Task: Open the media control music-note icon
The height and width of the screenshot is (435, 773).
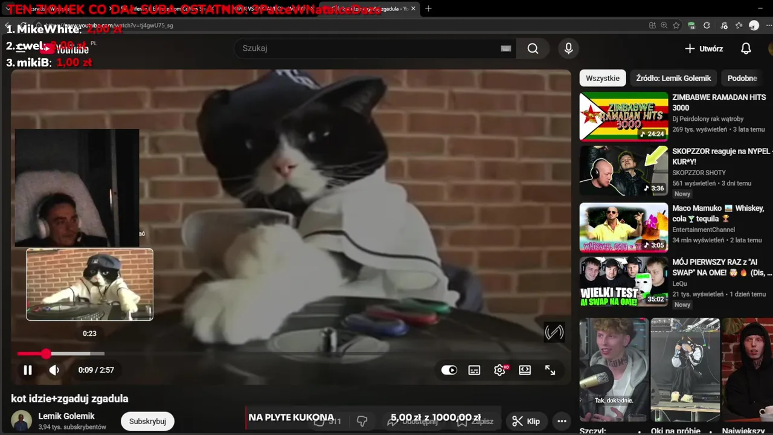Action: coord(723,25)
